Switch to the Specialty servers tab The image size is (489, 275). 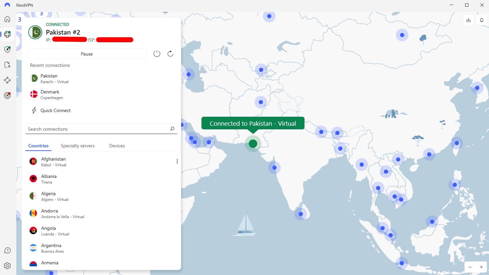tap(77, 146)
